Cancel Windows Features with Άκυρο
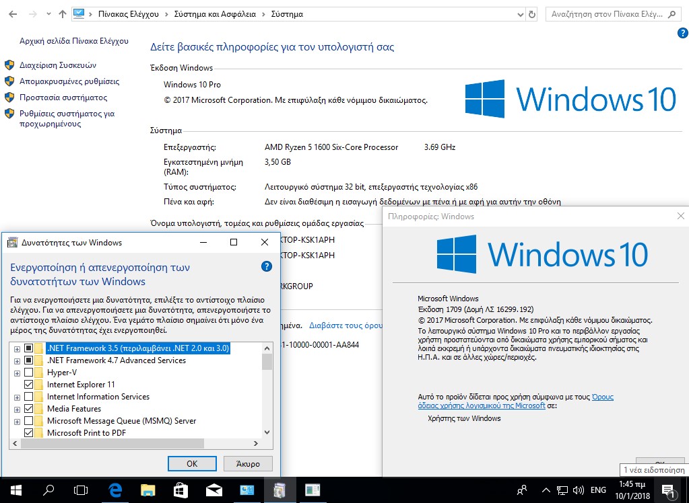 tap(248, 463)
